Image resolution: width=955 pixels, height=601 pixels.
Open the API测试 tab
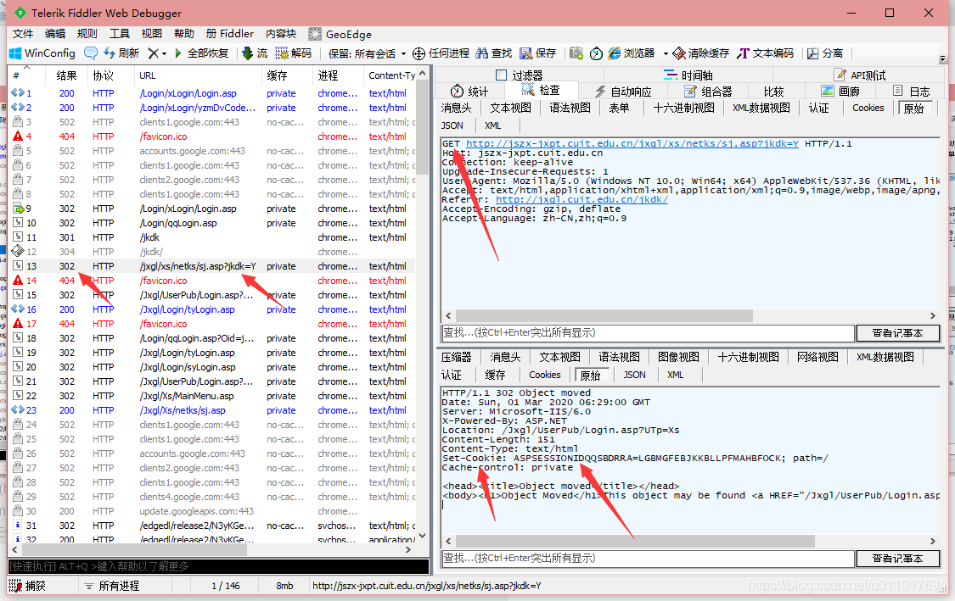click(860, 75)
